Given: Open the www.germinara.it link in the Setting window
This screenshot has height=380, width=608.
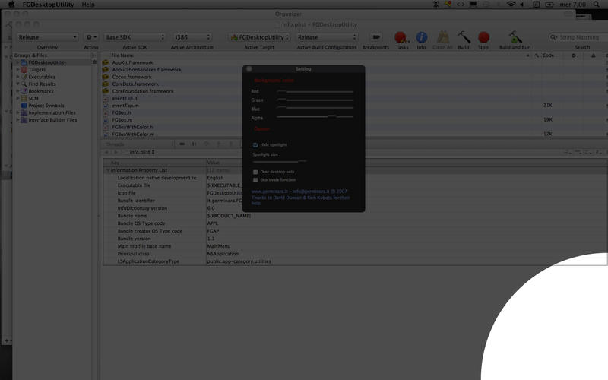Looking at the screenshot, I should point(270,192).
